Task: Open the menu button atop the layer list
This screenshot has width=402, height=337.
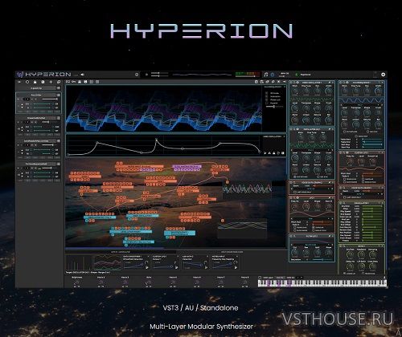Action: point(59,88)
